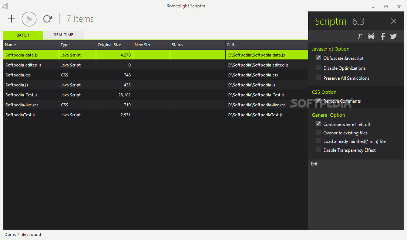
Task: Sort by the Status column header
Action: pyautogui.click(x=198, y=45)
